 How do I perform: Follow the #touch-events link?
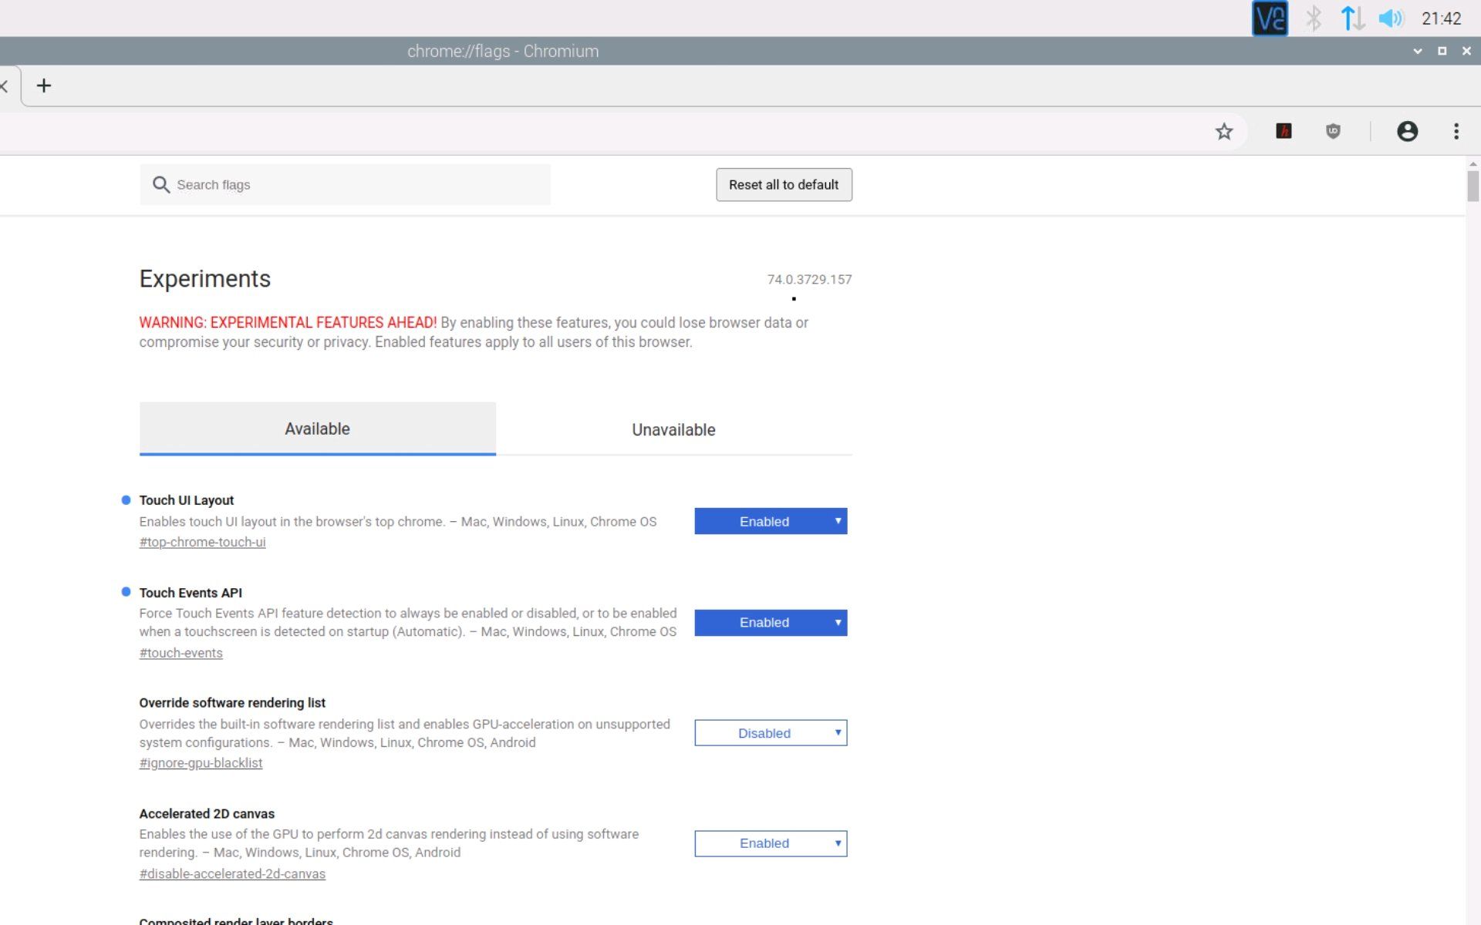point(180,653)
